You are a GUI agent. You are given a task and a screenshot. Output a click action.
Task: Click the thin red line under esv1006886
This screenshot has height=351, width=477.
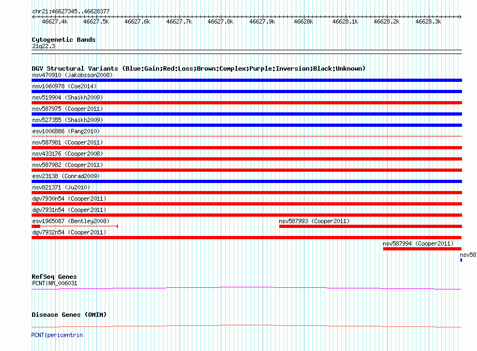coord(247,136)
